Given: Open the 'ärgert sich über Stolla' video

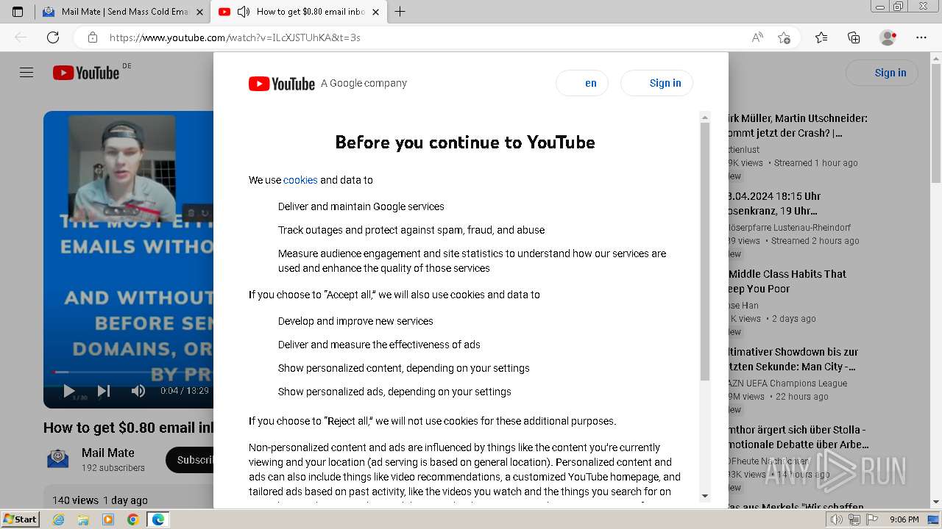Looking at the screenshot, I should point(798,437).
